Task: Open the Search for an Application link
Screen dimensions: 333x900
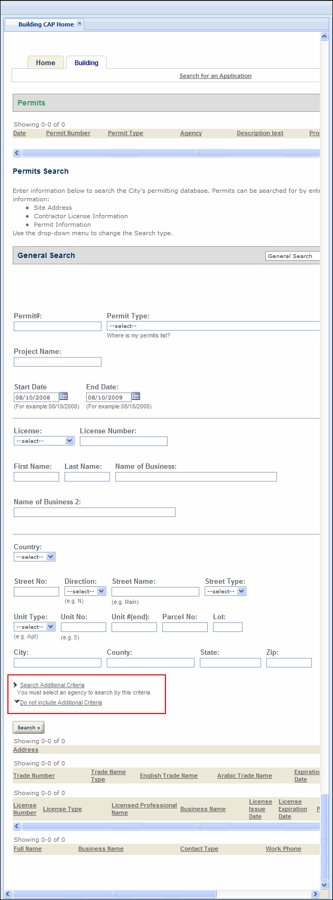Action: (215, 76)
